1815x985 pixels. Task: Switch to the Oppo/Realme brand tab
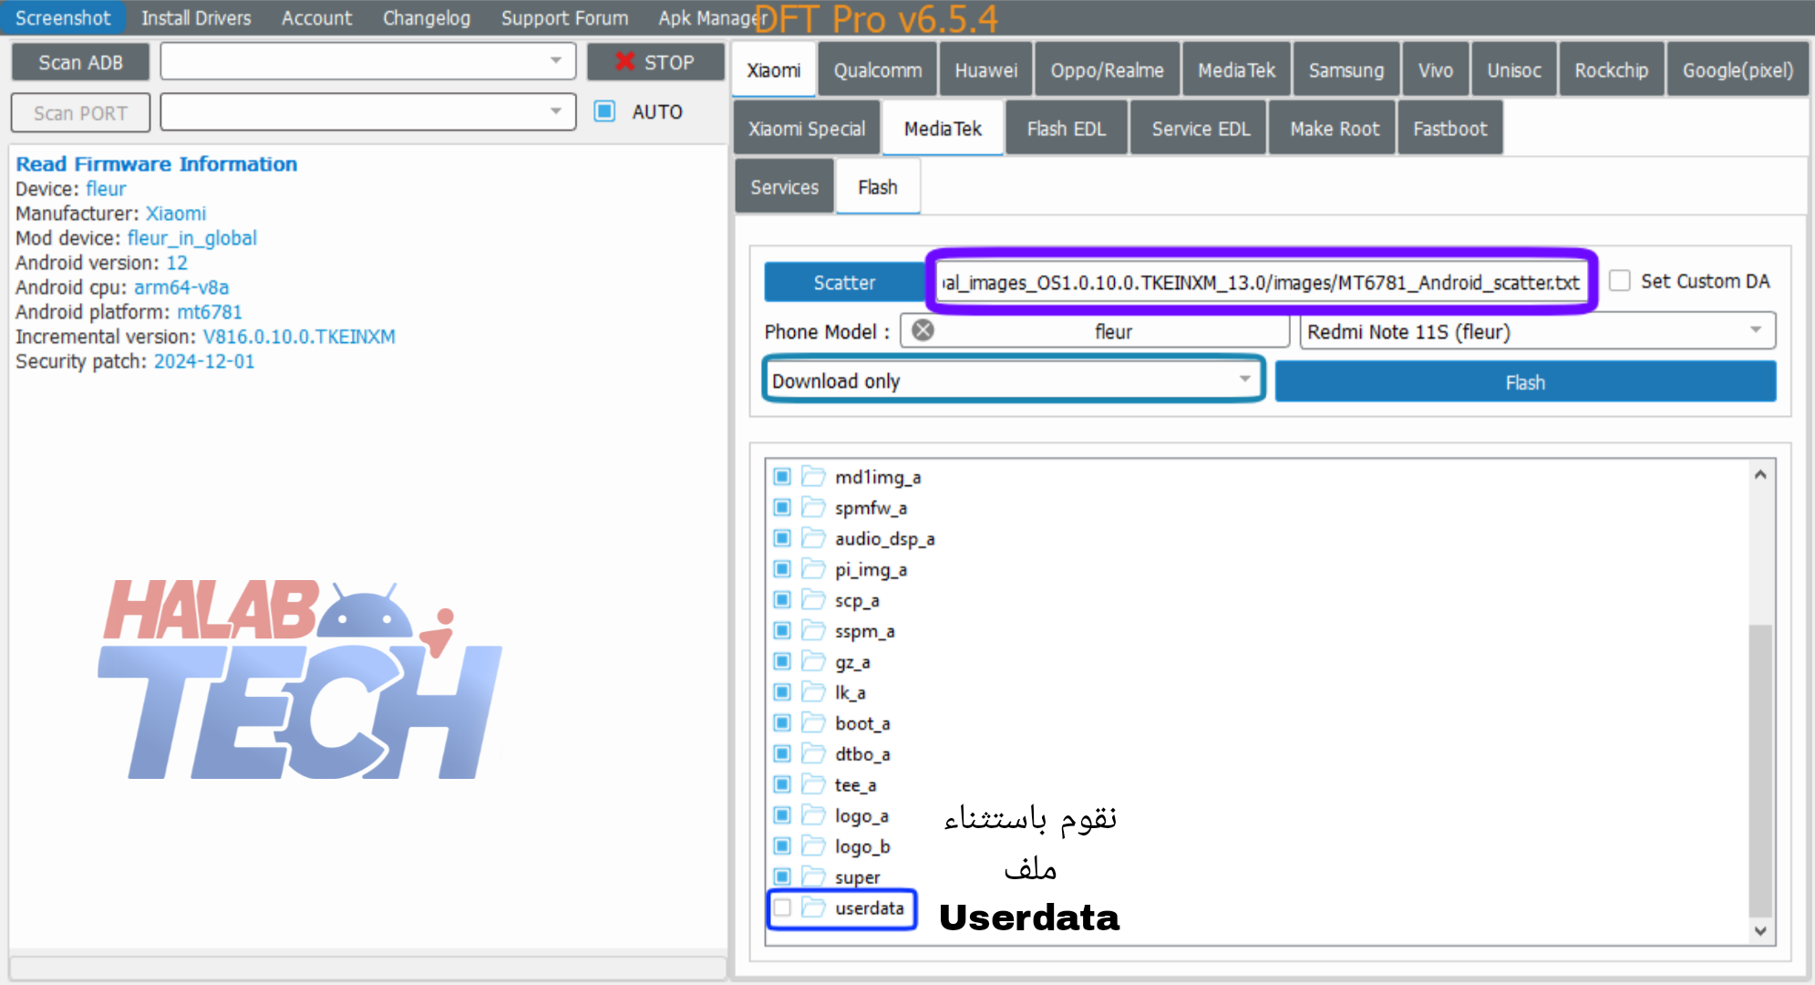pos(1108,70)
